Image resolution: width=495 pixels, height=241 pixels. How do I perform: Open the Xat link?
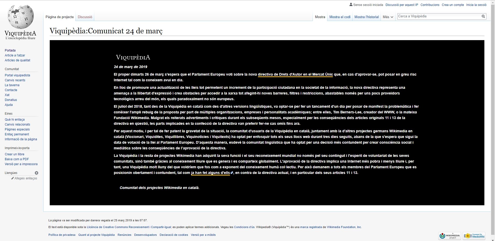(7, 95)
